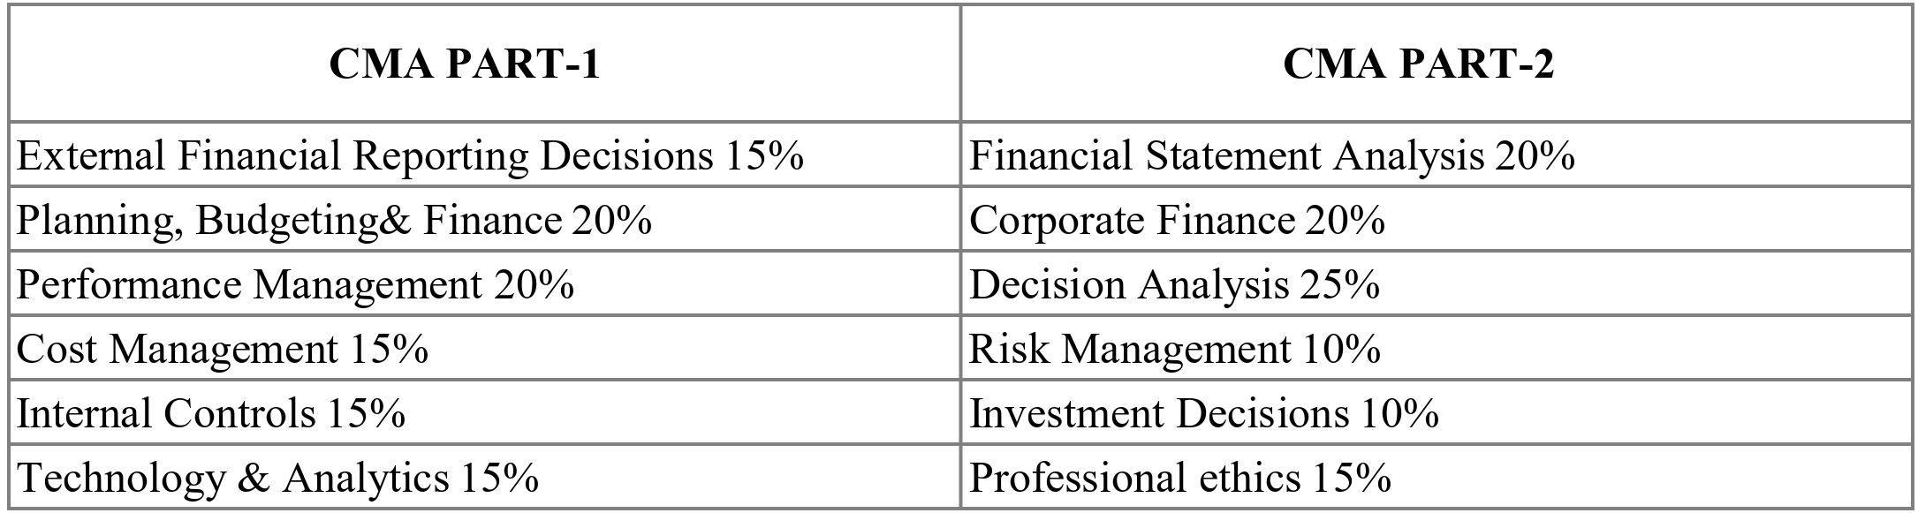1918x513 pixels.
Task: Click the word "Professional" in the bottom row
Action: tap(1077, 478)
